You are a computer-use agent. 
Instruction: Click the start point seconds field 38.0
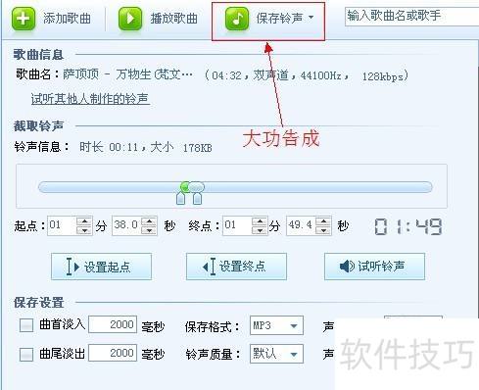pyautogui.click(x=126, y=225)
